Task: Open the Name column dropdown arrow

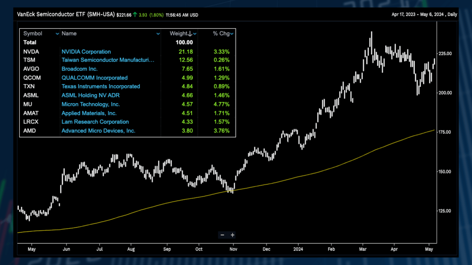Action: (158, 34)
